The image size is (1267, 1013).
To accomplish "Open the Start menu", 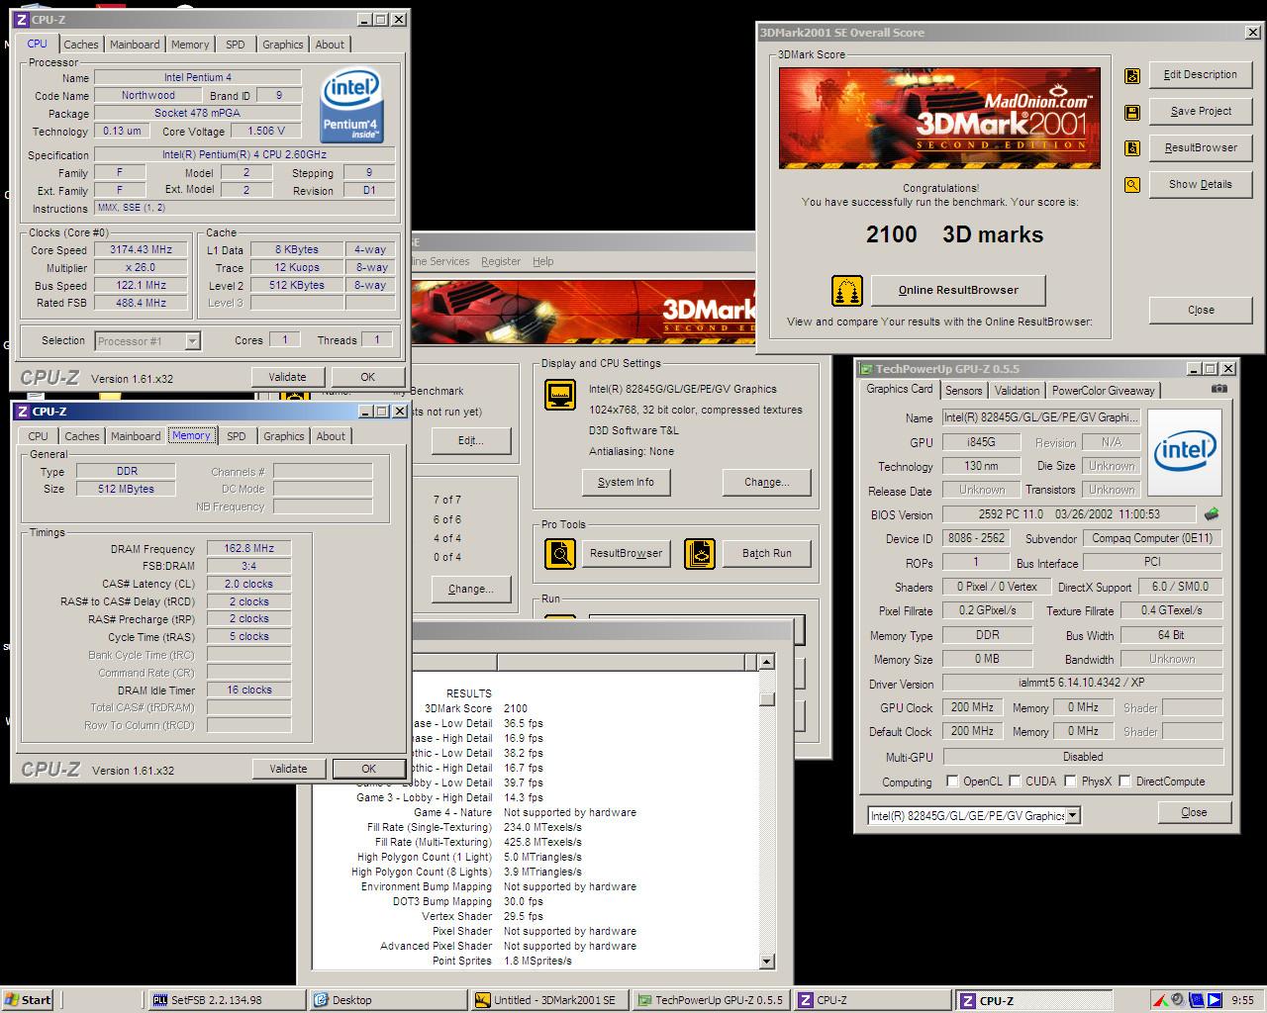I will click(x=28, y=1000).
